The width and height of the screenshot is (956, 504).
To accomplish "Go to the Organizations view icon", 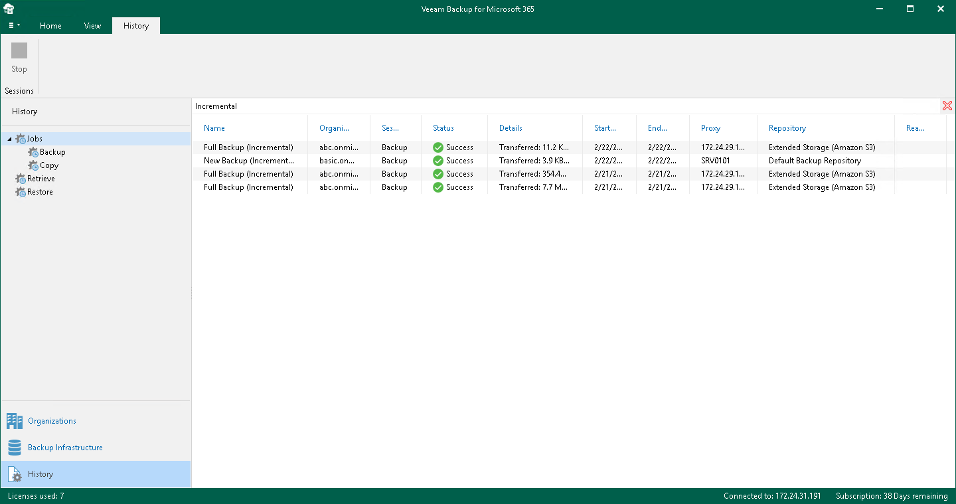I will click(x=15, y=421).
